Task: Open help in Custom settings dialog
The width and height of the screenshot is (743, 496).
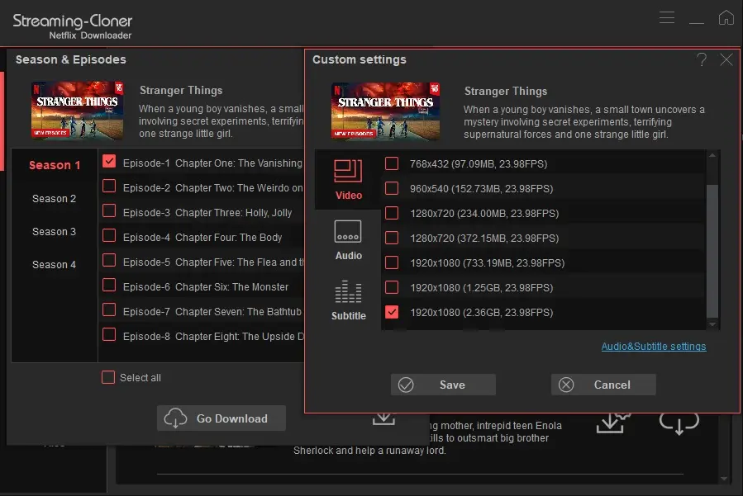Action: click(x=702, y=59)
